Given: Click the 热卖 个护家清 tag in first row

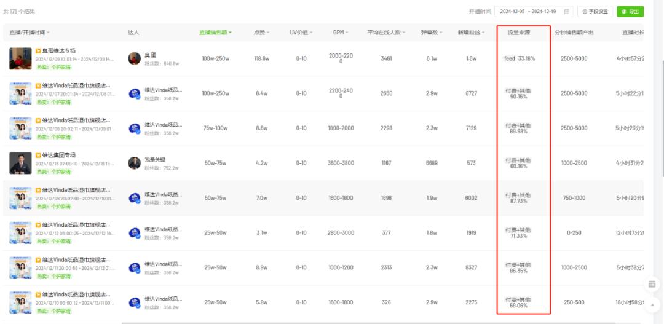Looking at the screenshot, I should (x=53, y=68).
